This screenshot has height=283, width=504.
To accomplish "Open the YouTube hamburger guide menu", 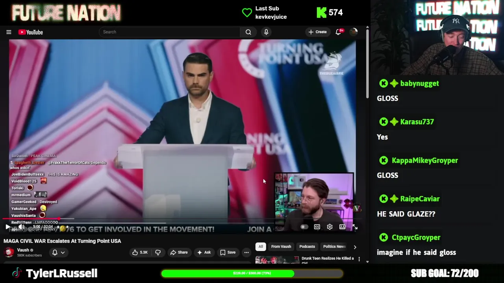I will pos(9,32).
